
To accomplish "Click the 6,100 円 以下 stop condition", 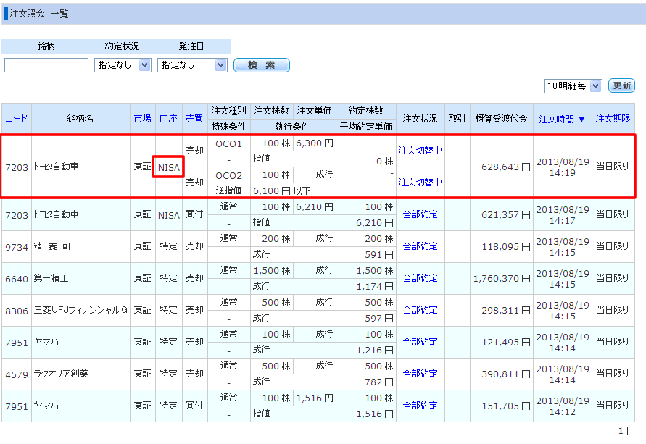I will (282, 191).
